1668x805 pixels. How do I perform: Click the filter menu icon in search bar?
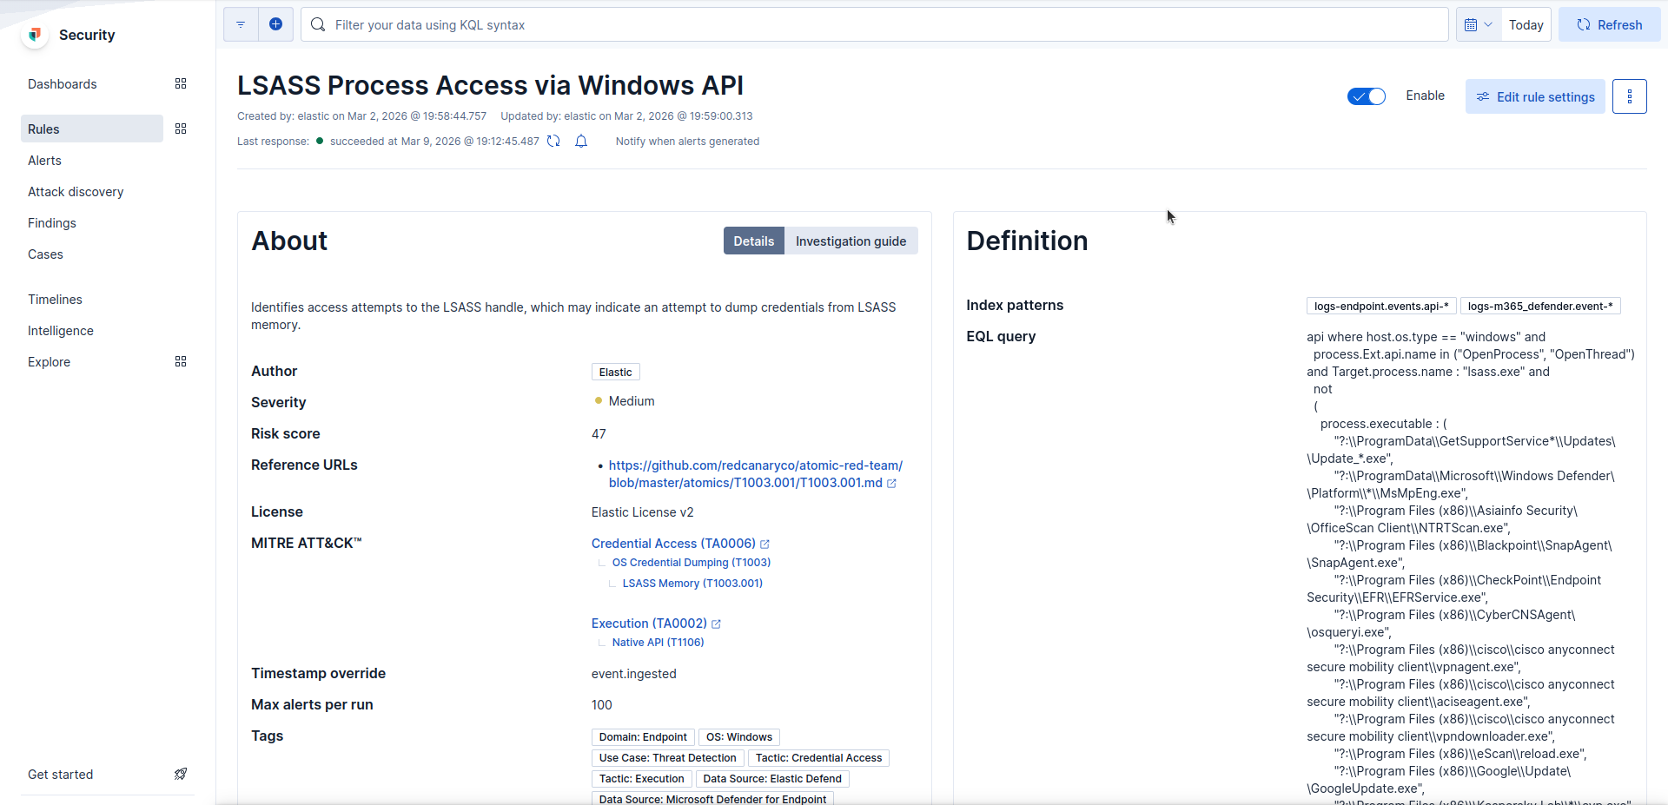pos(241,25)
